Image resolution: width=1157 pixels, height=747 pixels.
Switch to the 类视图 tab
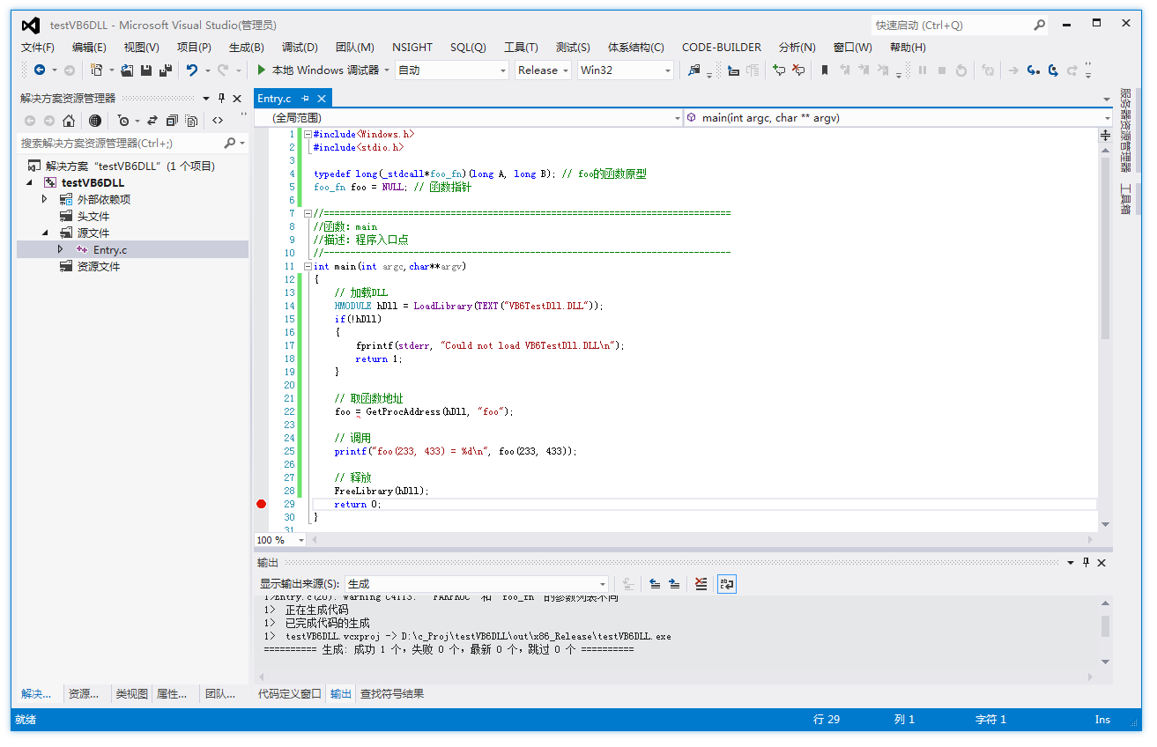point(131,694)
